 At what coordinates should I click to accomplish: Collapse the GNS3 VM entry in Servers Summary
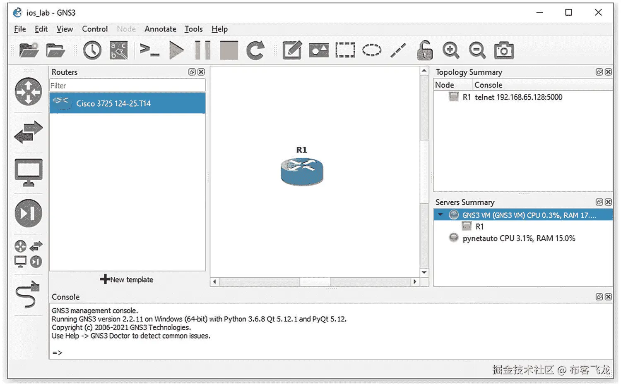pos(440,214)
